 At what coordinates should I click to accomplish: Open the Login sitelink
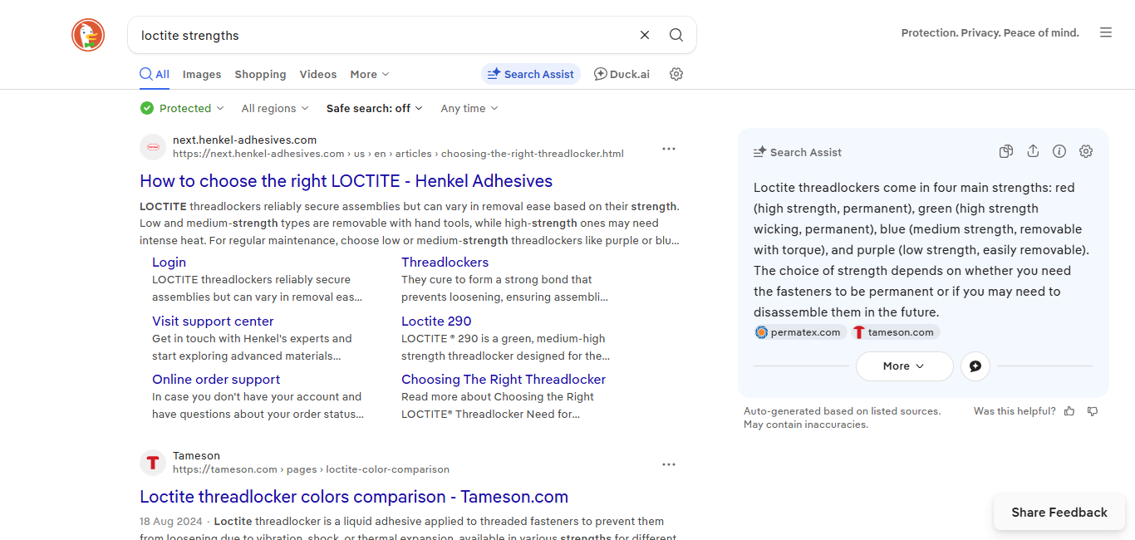(x=169, y=263)
